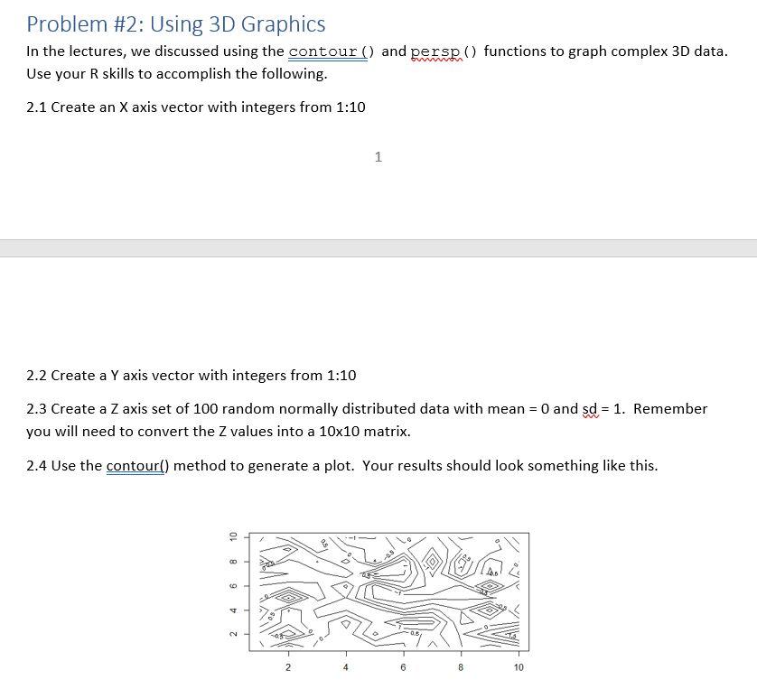Click the page number '1' on page one

click(x=378, y=156)
